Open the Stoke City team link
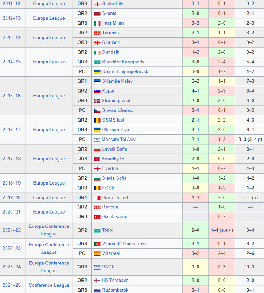The image size is (264, 293). 113,4
